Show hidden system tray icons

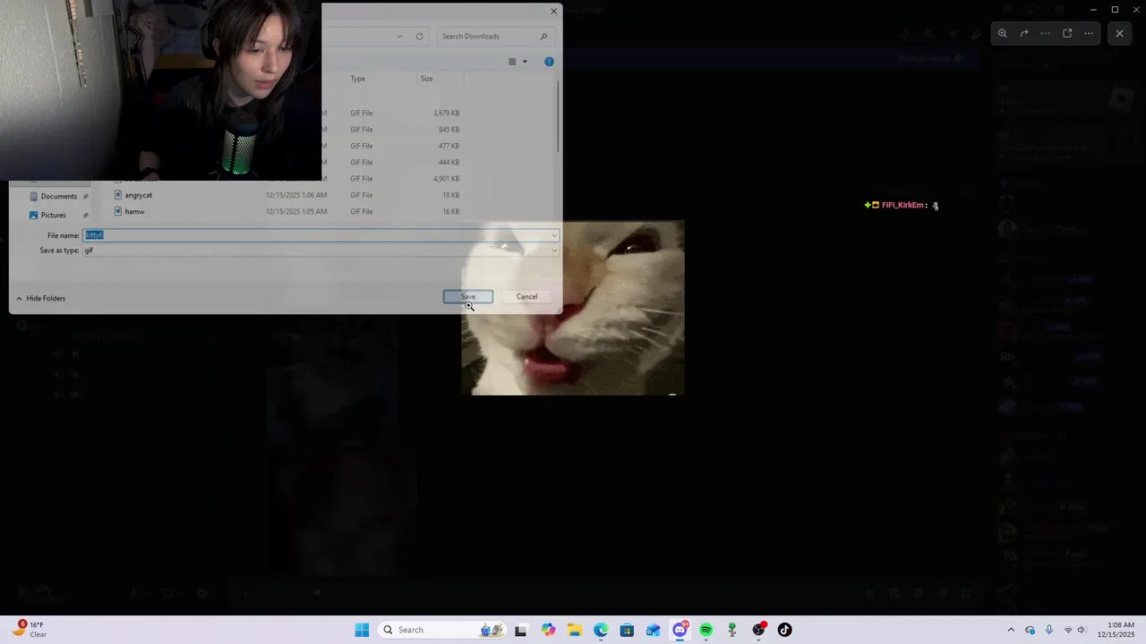click(1011, 630)
